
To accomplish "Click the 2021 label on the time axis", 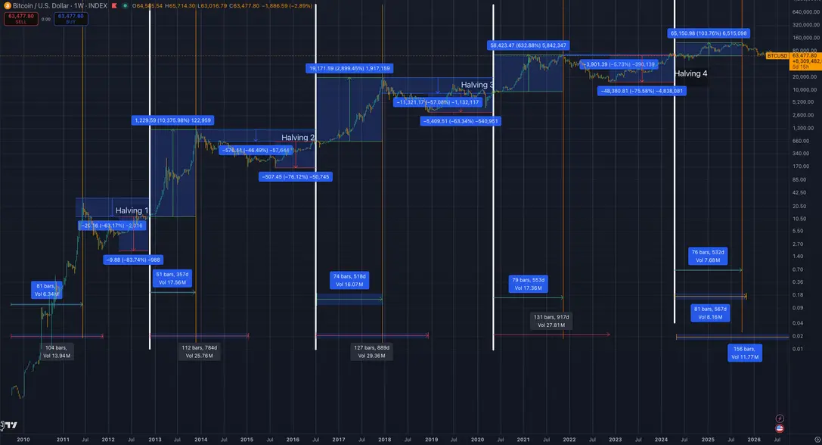I will coord(523,440).
